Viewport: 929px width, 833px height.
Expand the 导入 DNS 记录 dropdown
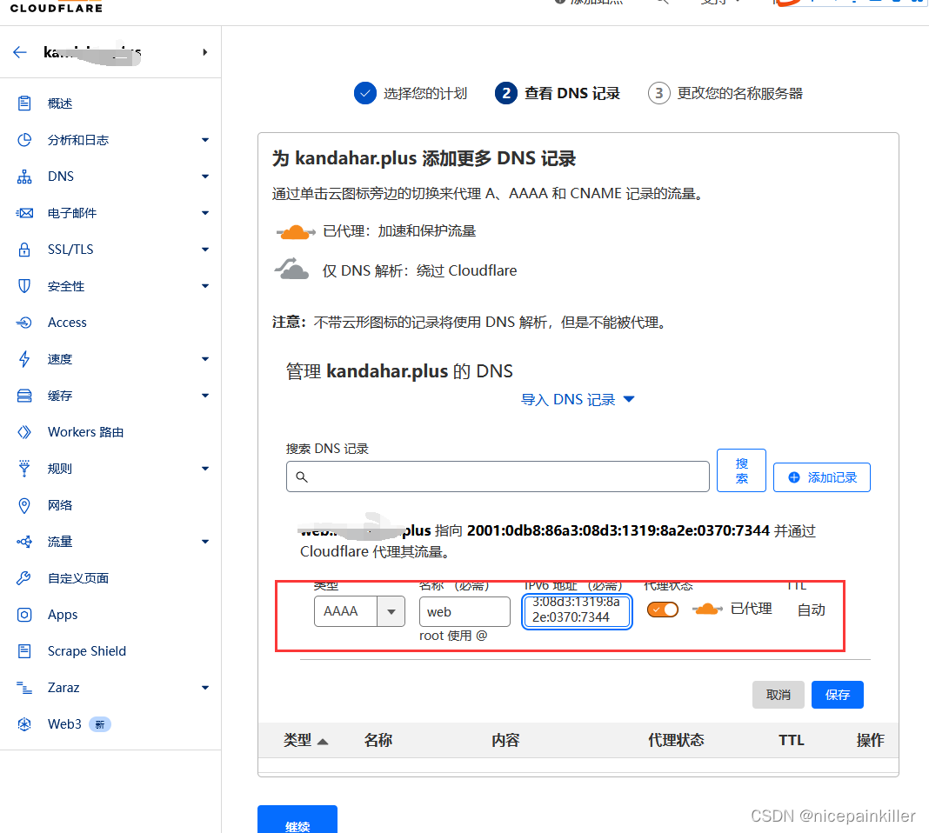click(x=578, y=399)
